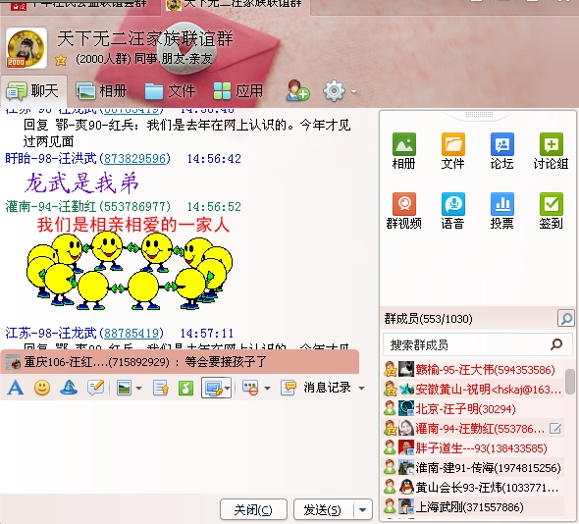
Task: Switch to the 聊天 chat tab
Action: [33, 91]
